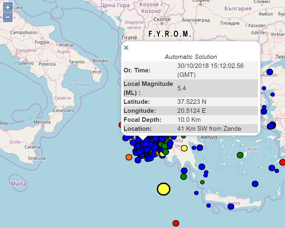Select the small blue marker off western Crete
The image size is (285, 228).
coord(208,205)
